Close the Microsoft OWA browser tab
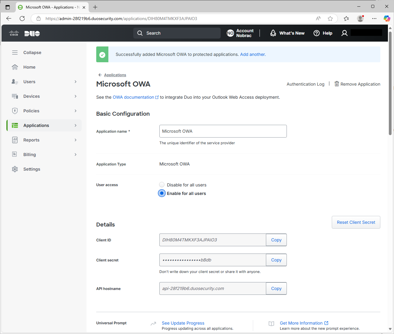Image resolution: width=394 pixels, height=334 pixels. pos(84,7)
